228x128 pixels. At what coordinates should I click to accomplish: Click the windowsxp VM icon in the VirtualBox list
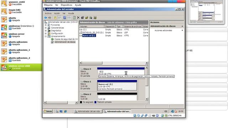4,27
